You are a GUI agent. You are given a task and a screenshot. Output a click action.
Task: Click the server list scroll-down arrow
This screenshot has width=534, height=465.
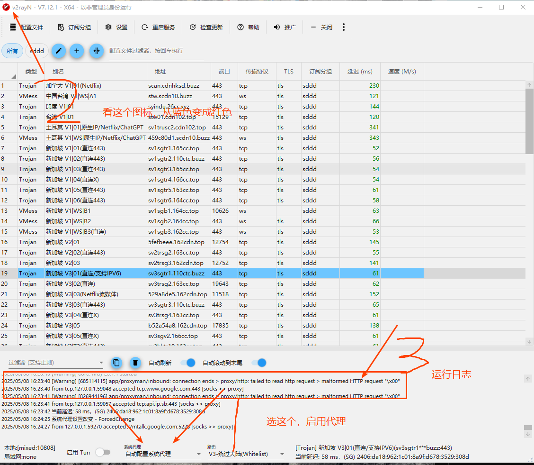[529, 341]
